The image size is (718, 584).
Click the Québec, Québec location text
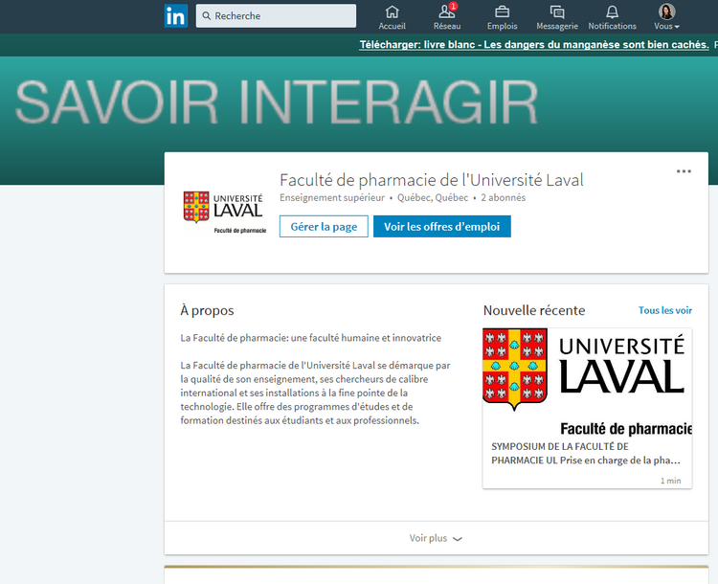tap(433, 198)
